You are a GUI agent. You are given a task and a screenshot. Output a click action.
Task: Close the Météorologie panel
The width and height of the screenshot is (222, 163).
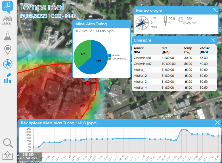(215, 10)
